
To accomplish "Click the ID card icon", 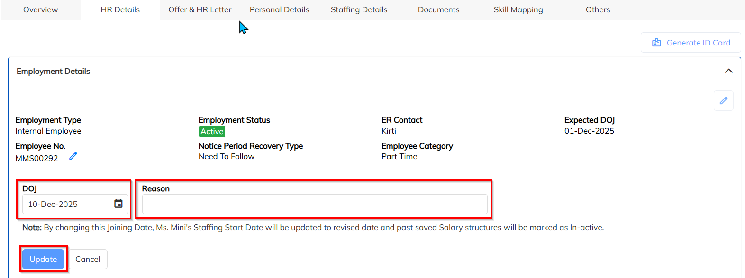I will (656, 43).
